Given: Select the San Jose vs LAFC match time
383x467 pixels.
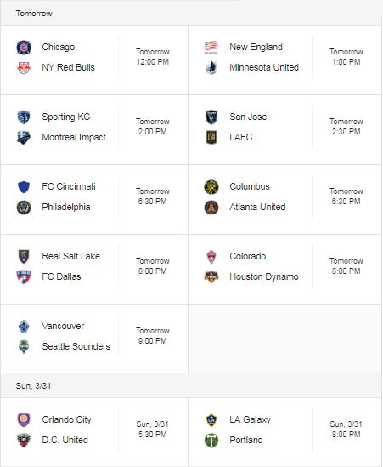Looking at the screenshot, I should pyautogui.click(x=346, y=127).
